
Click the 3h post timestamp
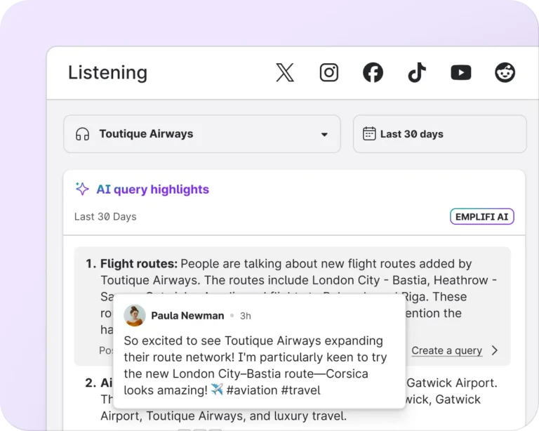click(x=246, y=316)
